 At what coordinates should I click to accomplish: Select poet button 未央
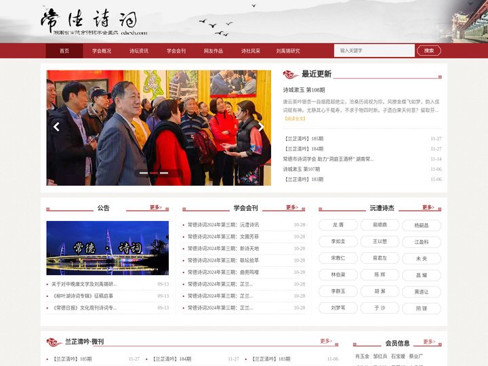point(422,259)
